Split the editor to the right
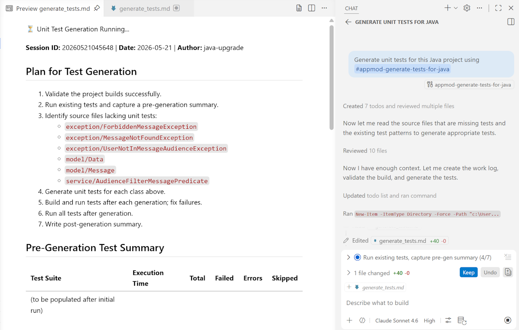Screen dimensions: 519x330 pyautogui.click(x=311, y=8)
